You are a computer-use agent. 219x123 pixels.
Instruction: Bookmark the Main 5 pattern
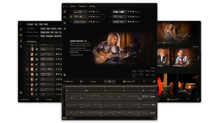point(89,22)
